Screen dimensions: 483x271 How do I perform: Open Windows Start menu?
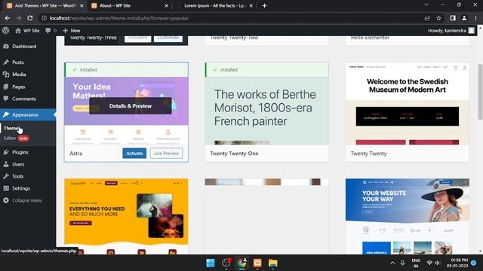[x=211, y=263]
